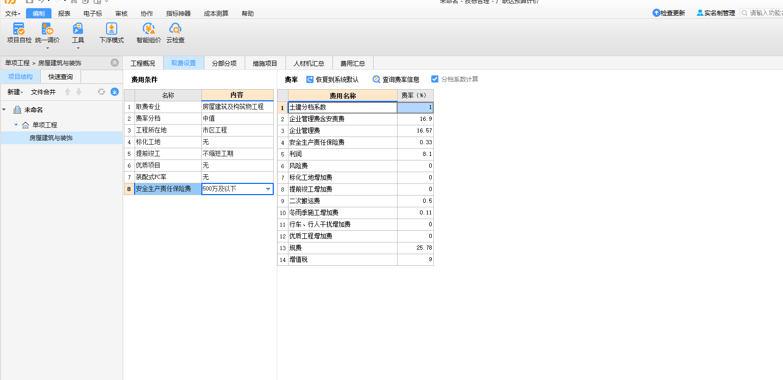Click the move-down arrow in project structure toolbar
Viewport: 783px width, 380px height.
79,92
